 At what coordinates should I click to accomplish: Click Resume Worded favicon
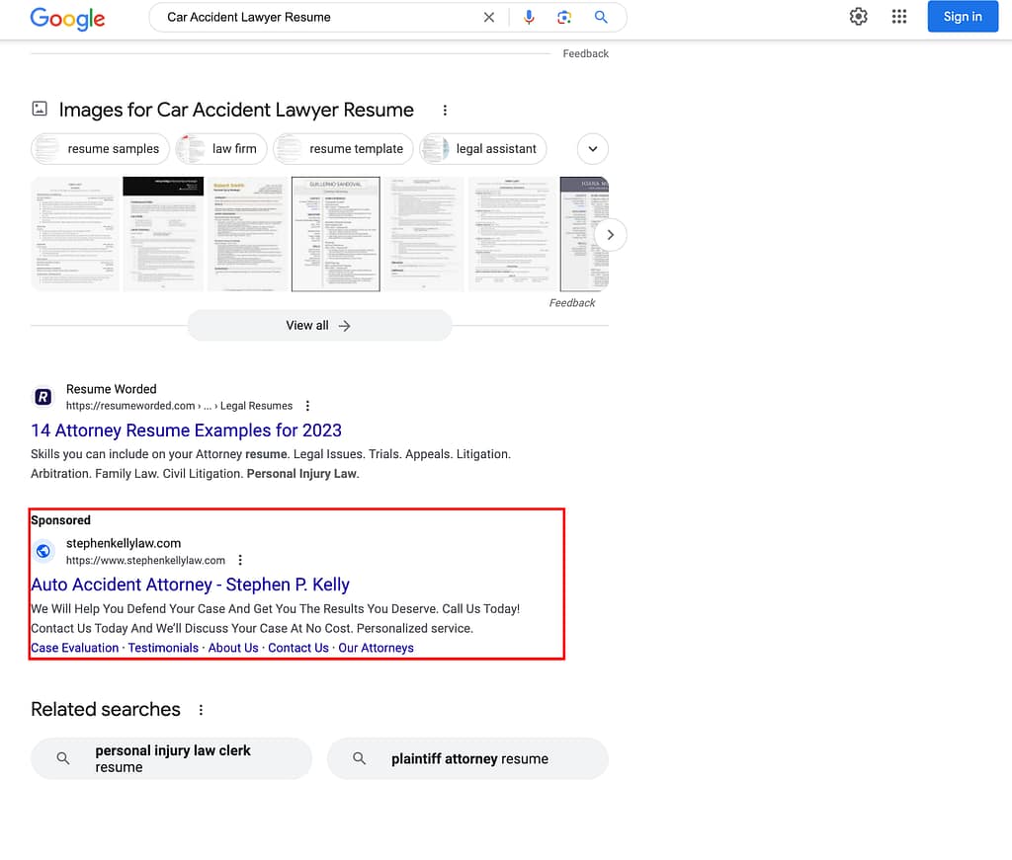pos(43,397)
